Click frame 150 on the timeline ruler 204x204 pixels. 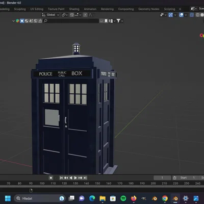97,184
